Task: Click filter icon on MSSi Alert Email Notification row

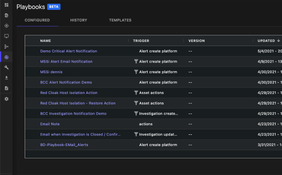Action: pyautogui.click(x=136, y=62)
